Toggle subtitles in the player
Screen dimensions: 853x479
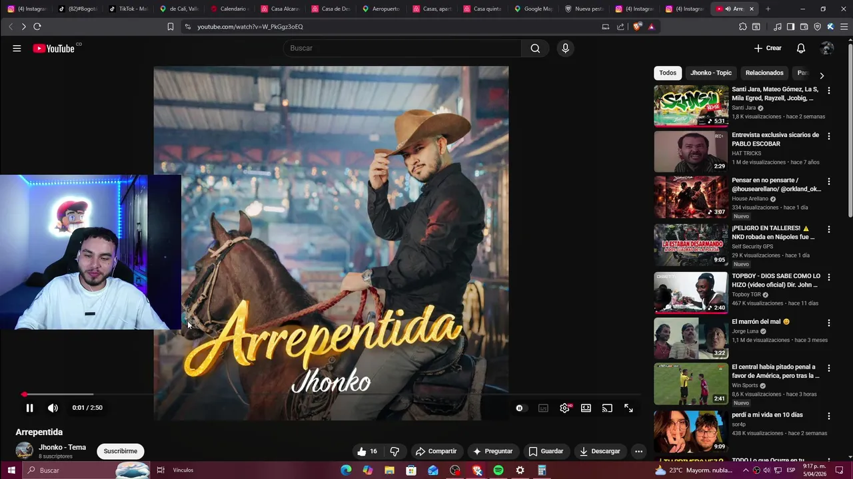[x=543, y=408]
